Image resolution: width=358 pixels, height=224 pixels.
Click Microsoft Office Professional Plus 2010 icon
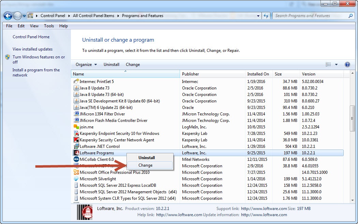point(76,172)
